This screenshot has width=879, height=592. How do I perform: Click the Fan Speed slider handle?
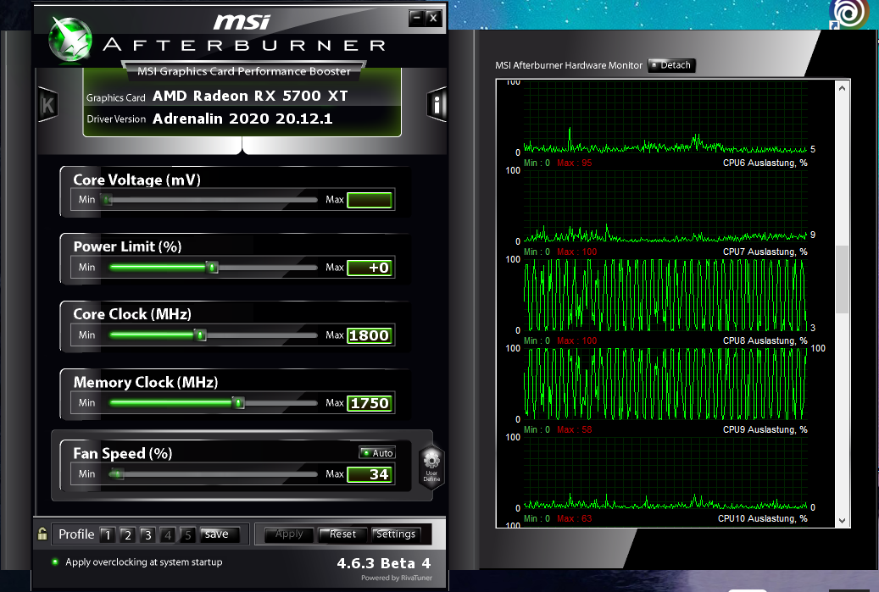point(117,473)
